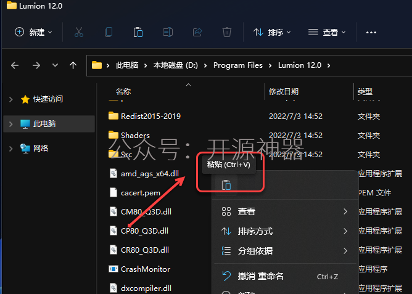Select the Redist2015-2019 folder

[150, 116]
